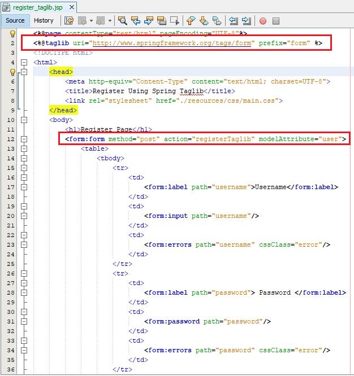Click form:errors username line code
The width and height of the screenshot is (354, 376).
coord(237,244)
